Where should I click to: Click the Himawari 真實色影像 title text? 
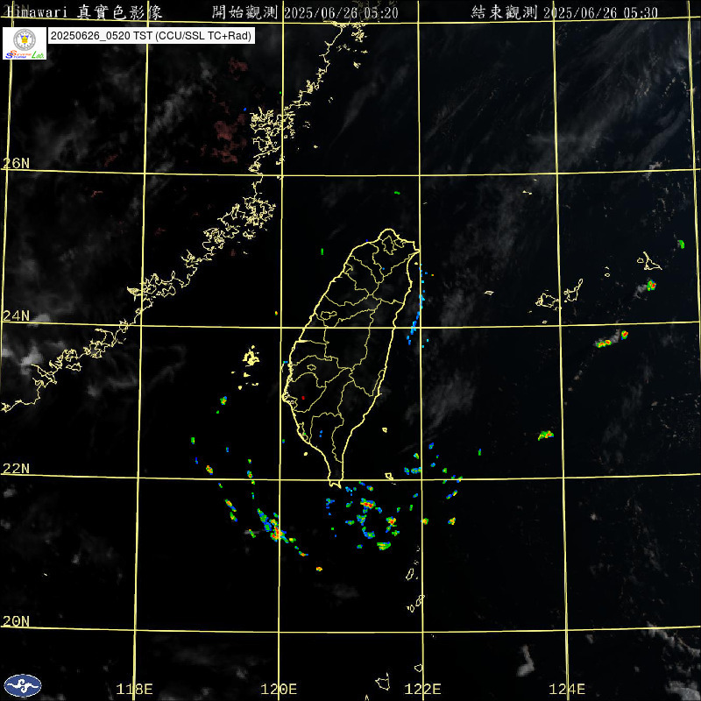coord(84,12)
